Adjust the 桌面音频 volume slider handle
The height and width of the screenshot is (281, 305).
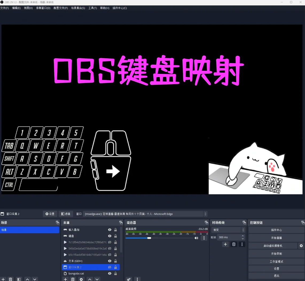(149, 238)
